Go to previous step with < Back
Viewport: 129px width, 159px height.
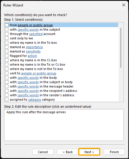pyautogui.click(x=68, y=152)
